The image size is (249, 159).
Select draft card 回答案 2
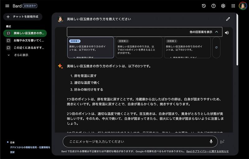tap(139, 47)
